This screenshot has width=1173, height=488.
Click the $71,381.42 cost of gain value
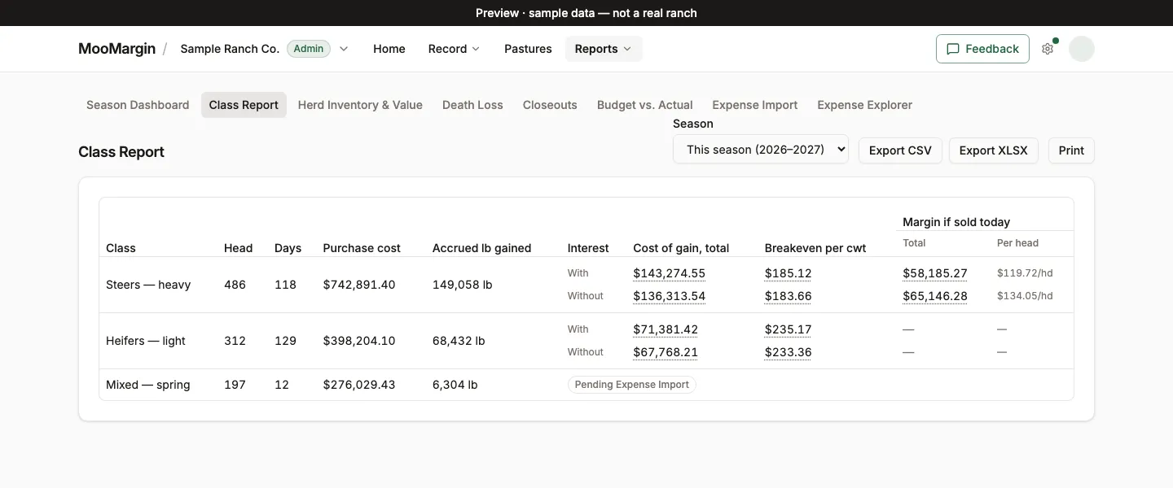666,329
